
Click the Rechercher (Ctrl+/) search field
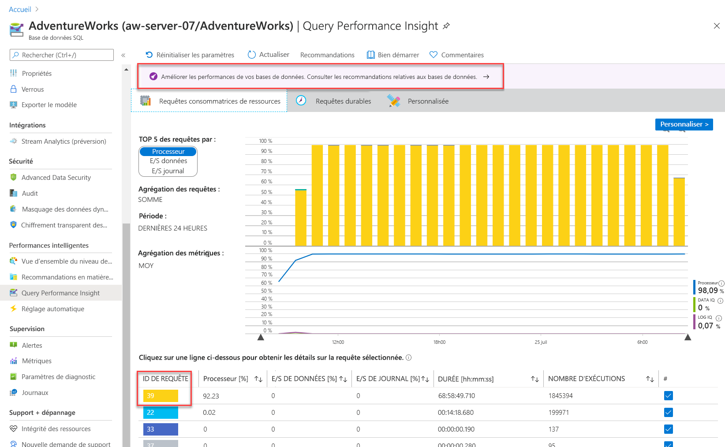click(x=62, y=55)
